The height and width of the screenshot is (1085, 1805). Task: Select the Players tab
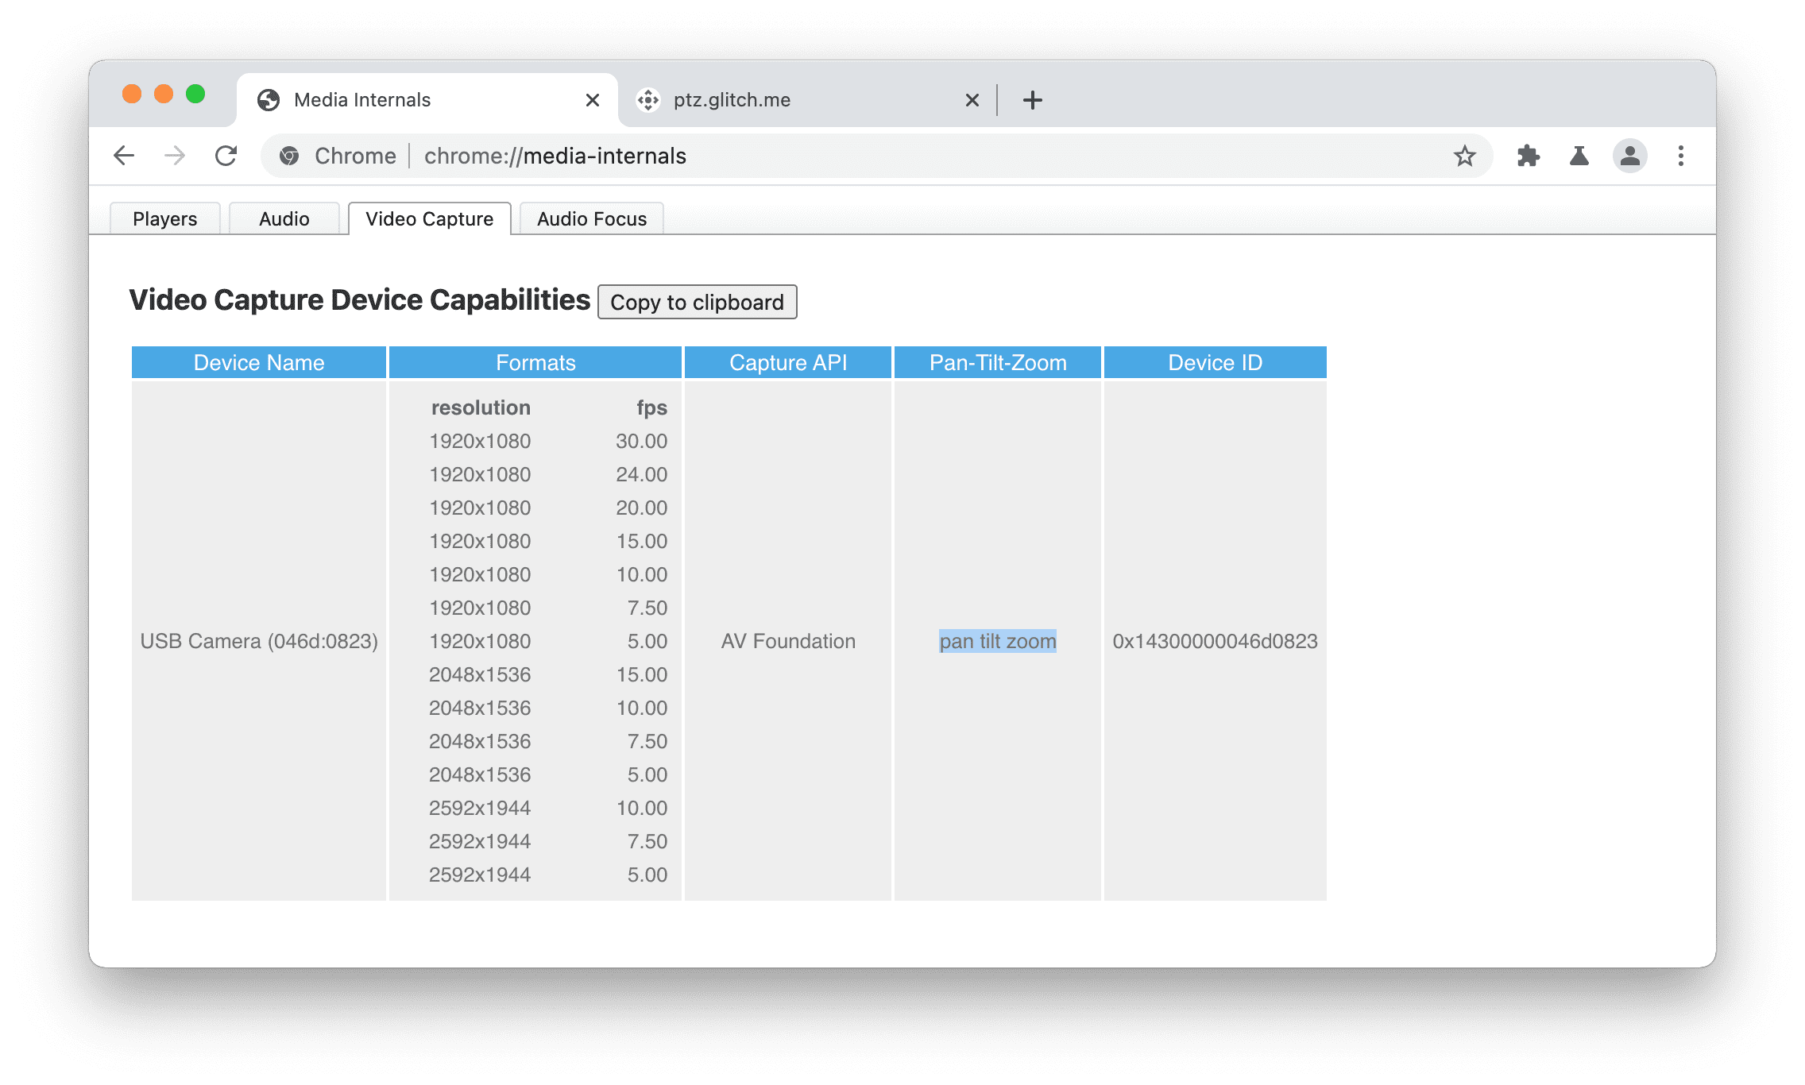165,218
